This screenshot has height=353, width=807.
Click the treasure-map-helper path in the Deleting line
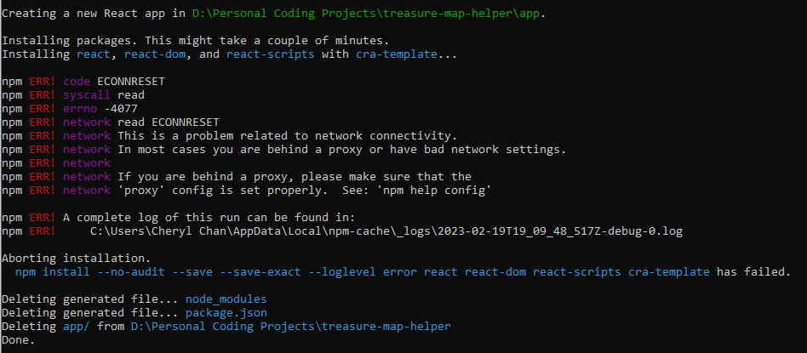(290, 327)
